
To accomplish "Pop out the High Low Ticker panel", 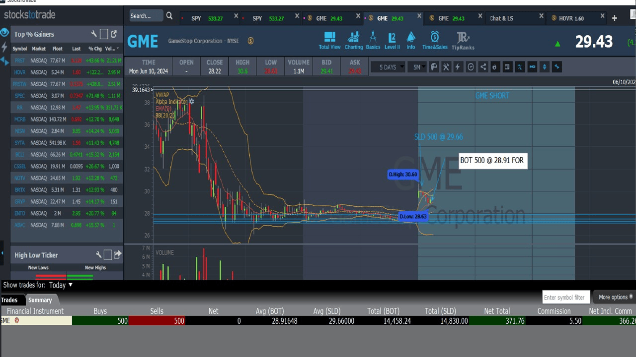I will pos(117,255).
